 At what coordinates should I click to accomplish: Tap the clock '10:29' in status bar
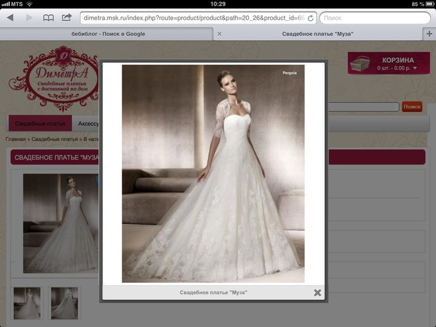pyautogui.click(x=218, y=4)
